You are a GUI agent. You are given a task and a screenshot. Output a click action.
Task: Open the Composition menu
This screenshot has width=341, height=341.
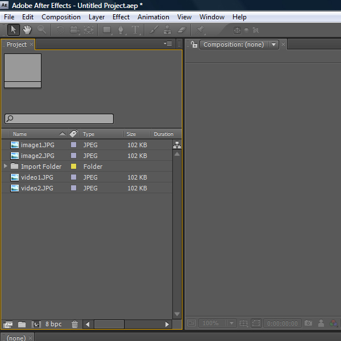(61, 17)
